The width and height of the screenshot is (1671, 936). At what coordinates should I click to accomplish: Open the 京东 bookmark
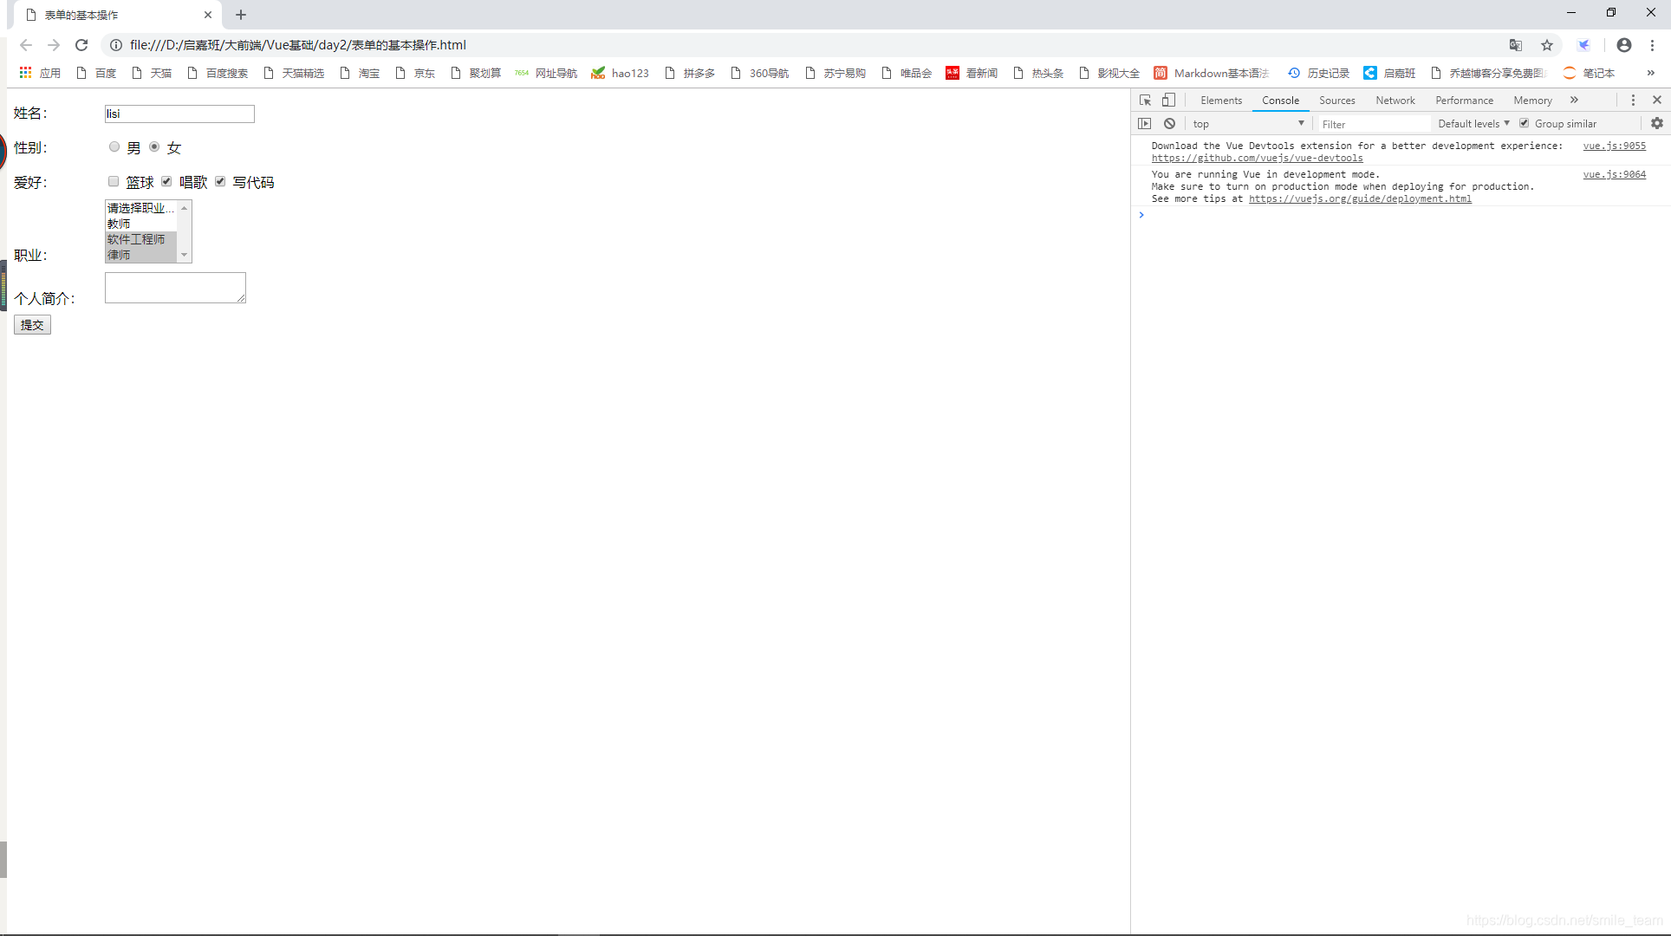pos(415,73)
